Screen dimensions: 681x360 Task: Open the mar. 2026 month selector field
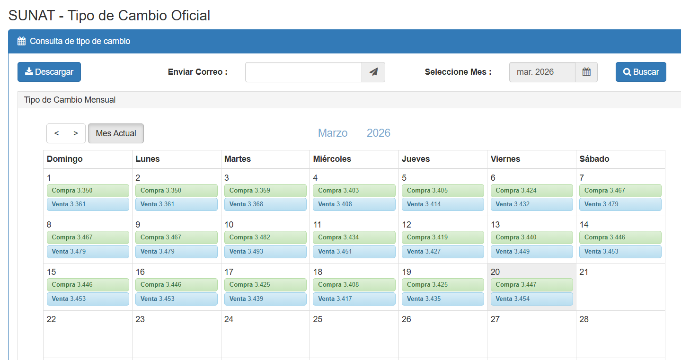pos(542,72)
